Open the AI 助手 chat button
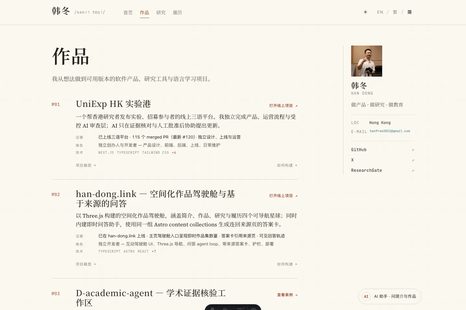The height and width of the screenshot is (310, 466). pos(390,296)
